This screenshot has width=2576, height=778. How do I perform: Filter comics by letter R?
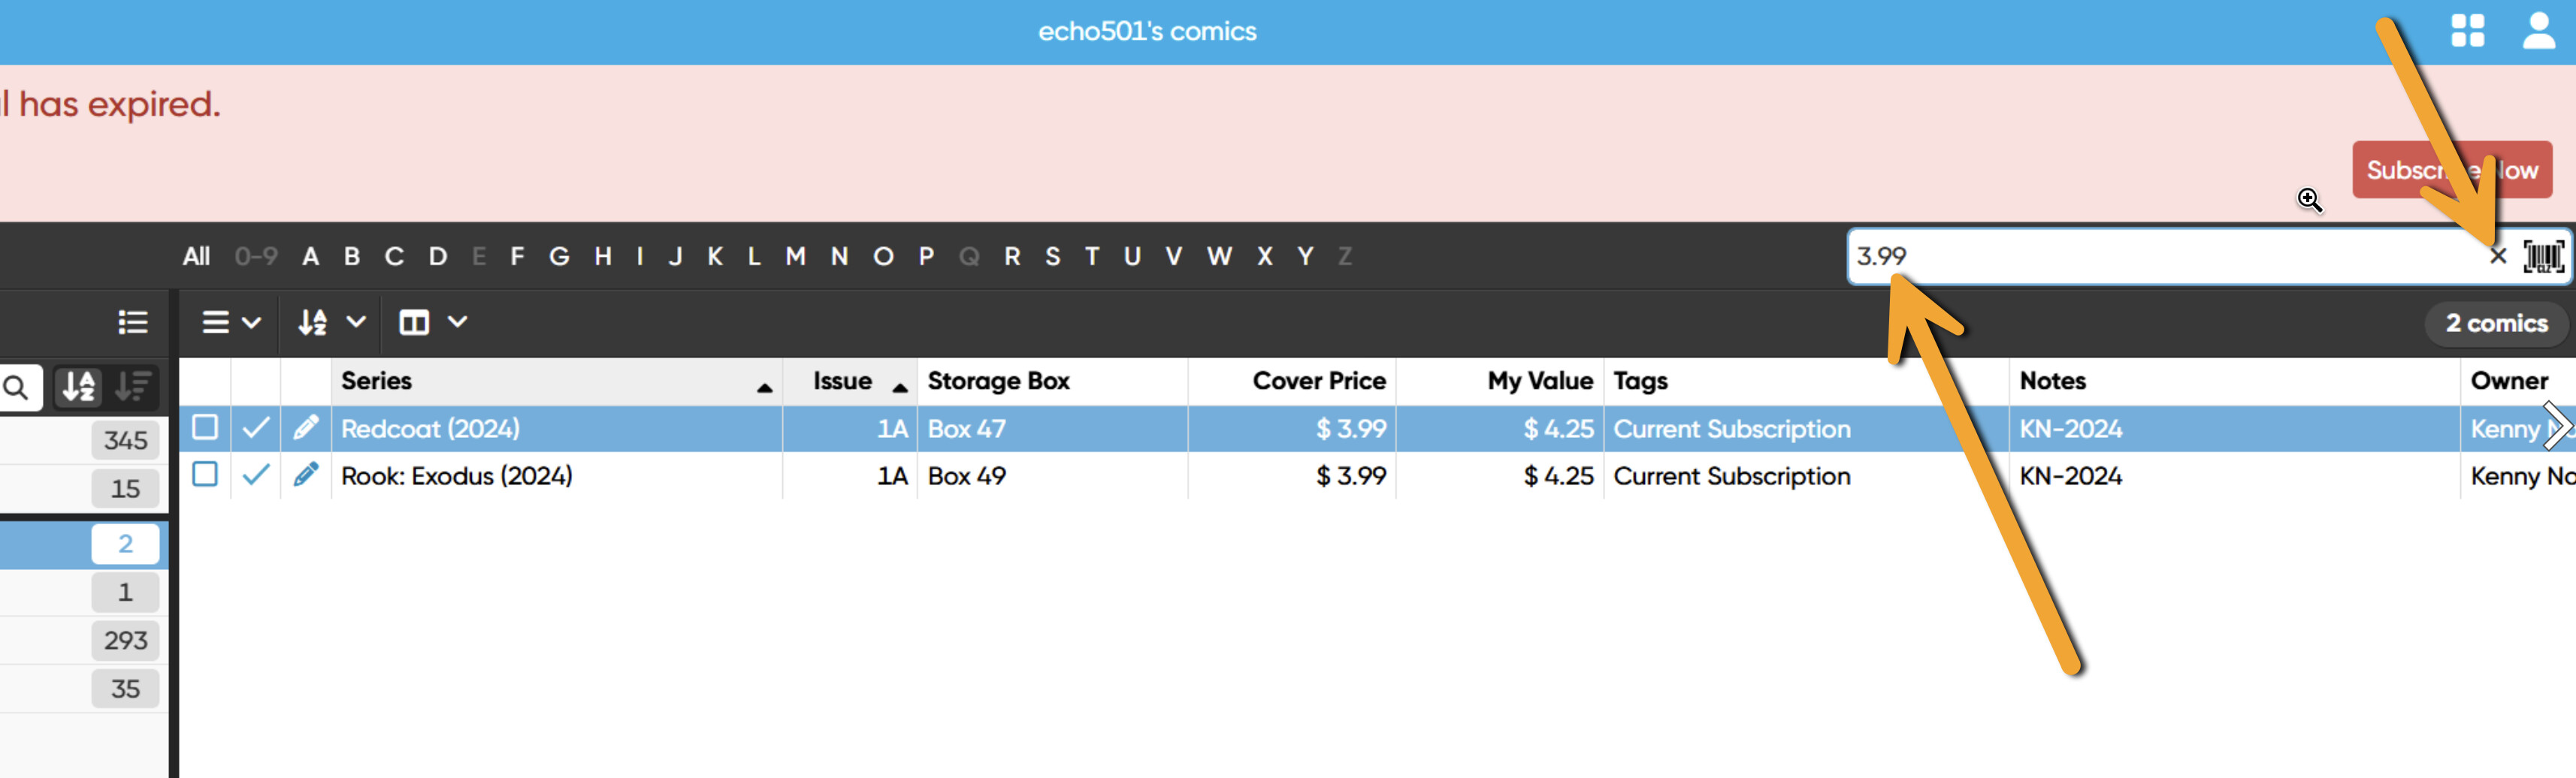tap(1012, 257)
